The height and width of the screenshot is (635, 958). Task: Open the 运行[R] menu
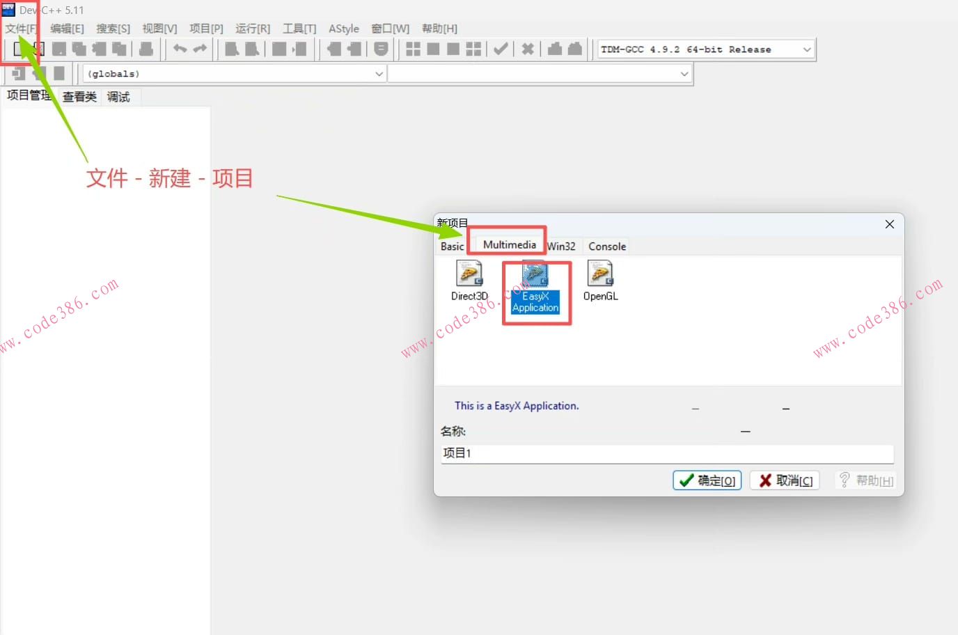252,29
